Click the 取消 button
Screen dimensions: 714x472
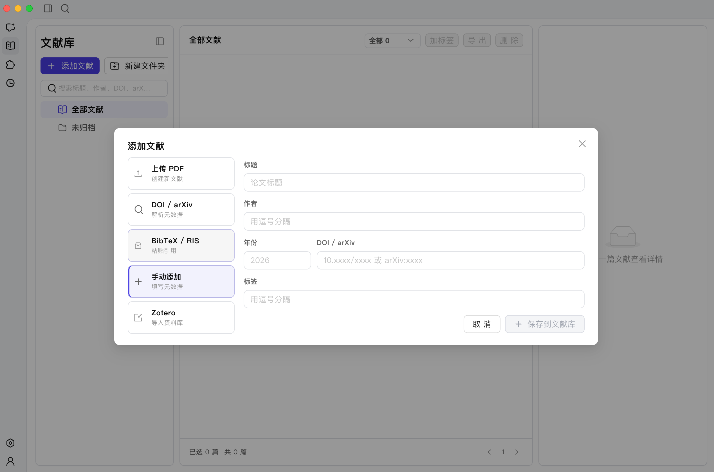pos(482,324)
